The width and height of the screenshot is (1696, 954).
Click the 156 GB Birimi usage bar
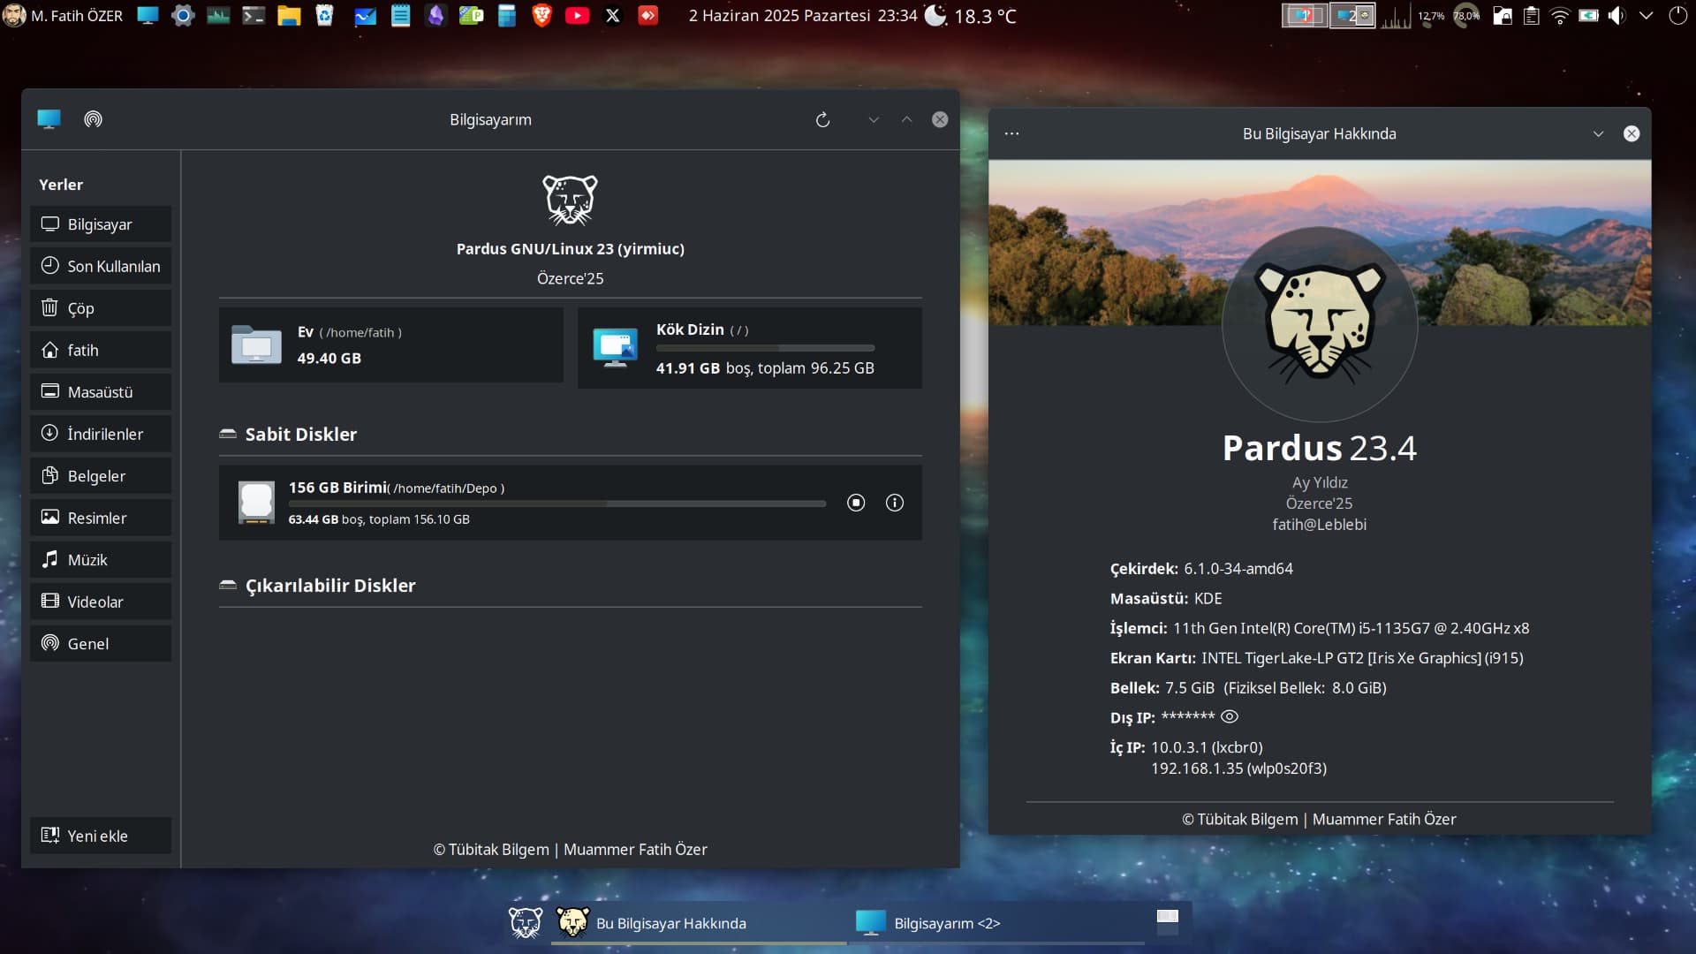tap(557, 503)
